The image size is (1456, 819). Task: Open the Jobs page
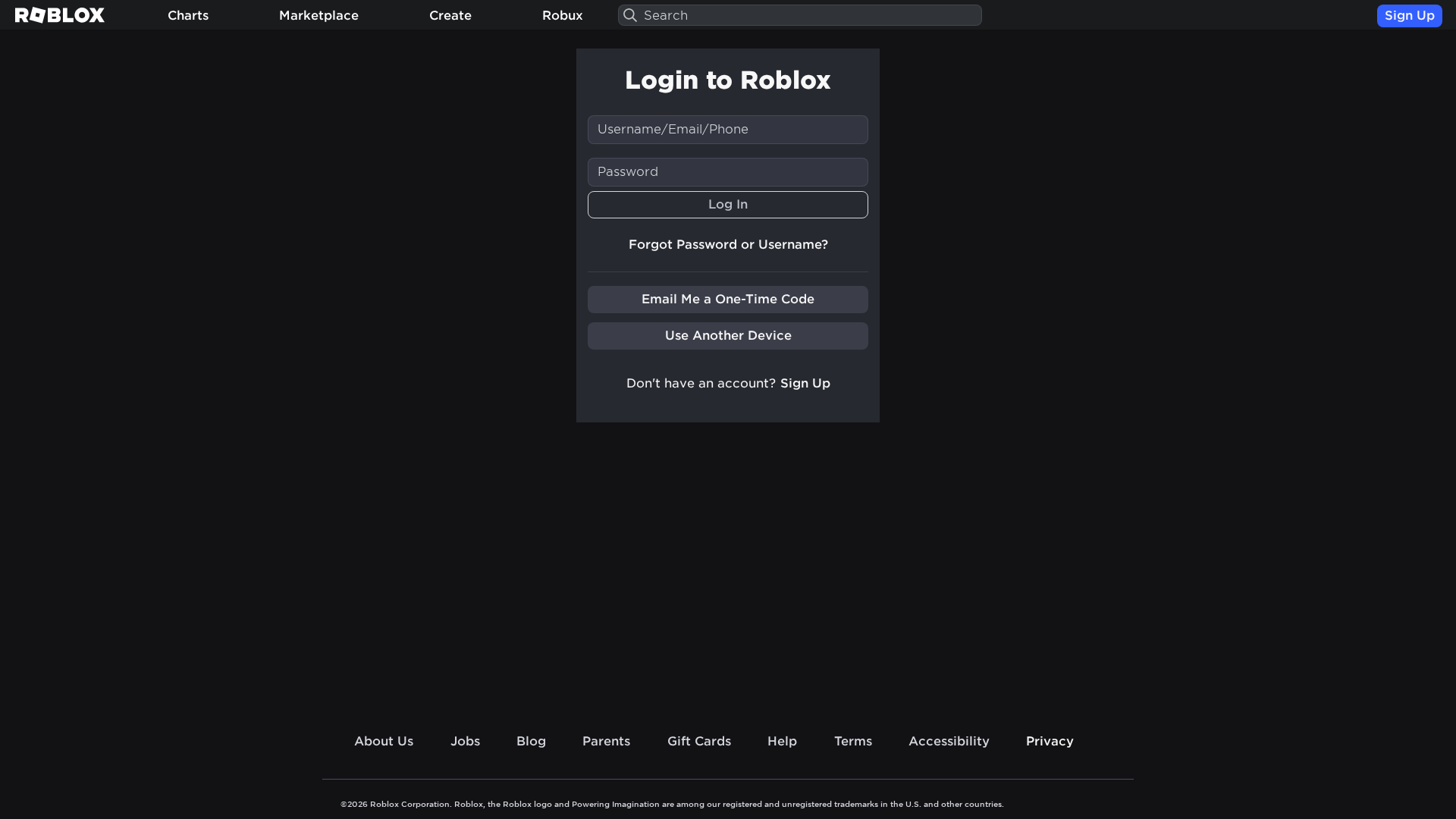click(x=465, y=741)
